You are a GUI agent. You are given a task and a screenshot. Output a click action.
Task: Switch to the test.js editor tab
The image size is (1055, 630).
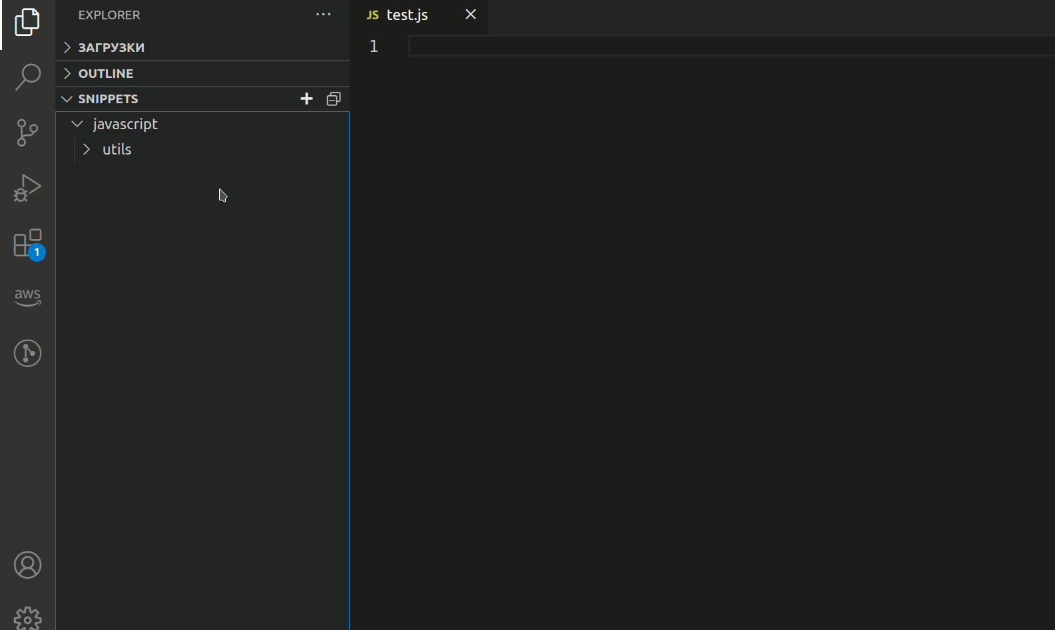[x=407, y=15]
